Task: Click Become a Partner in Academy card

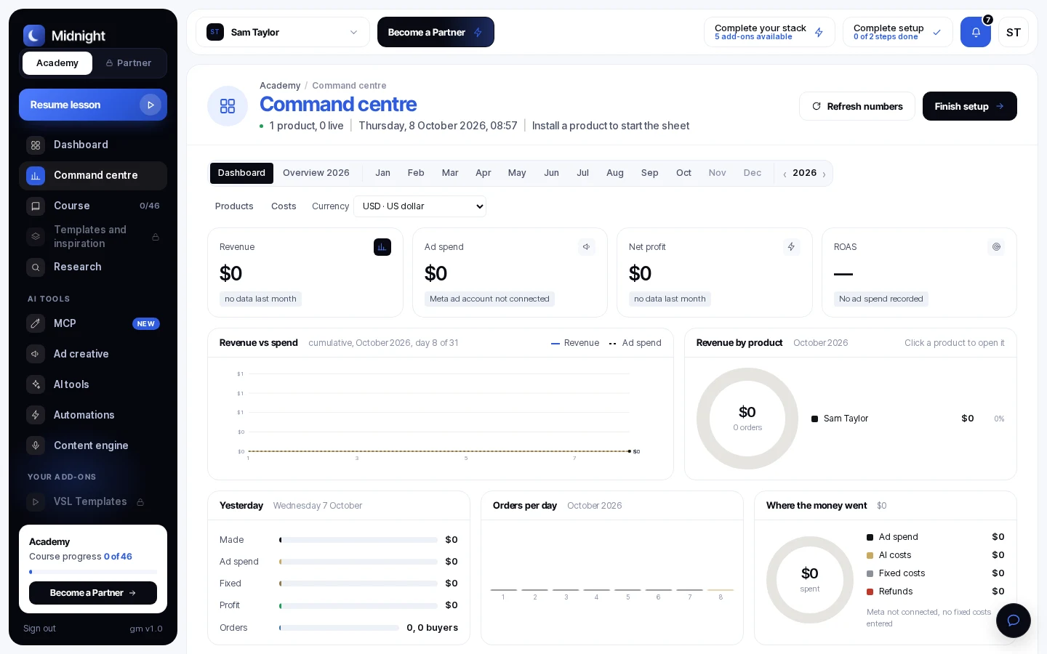Action: tap(93, 593)
